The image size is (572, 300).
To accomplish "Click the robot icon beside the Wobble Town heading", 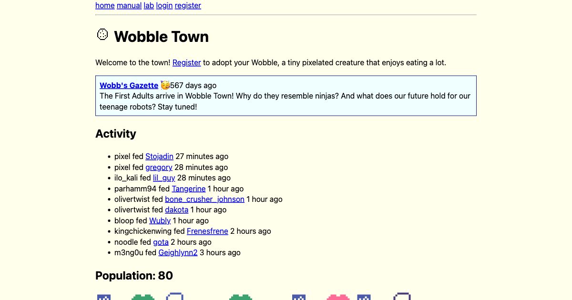I will (x=102, y=34).
